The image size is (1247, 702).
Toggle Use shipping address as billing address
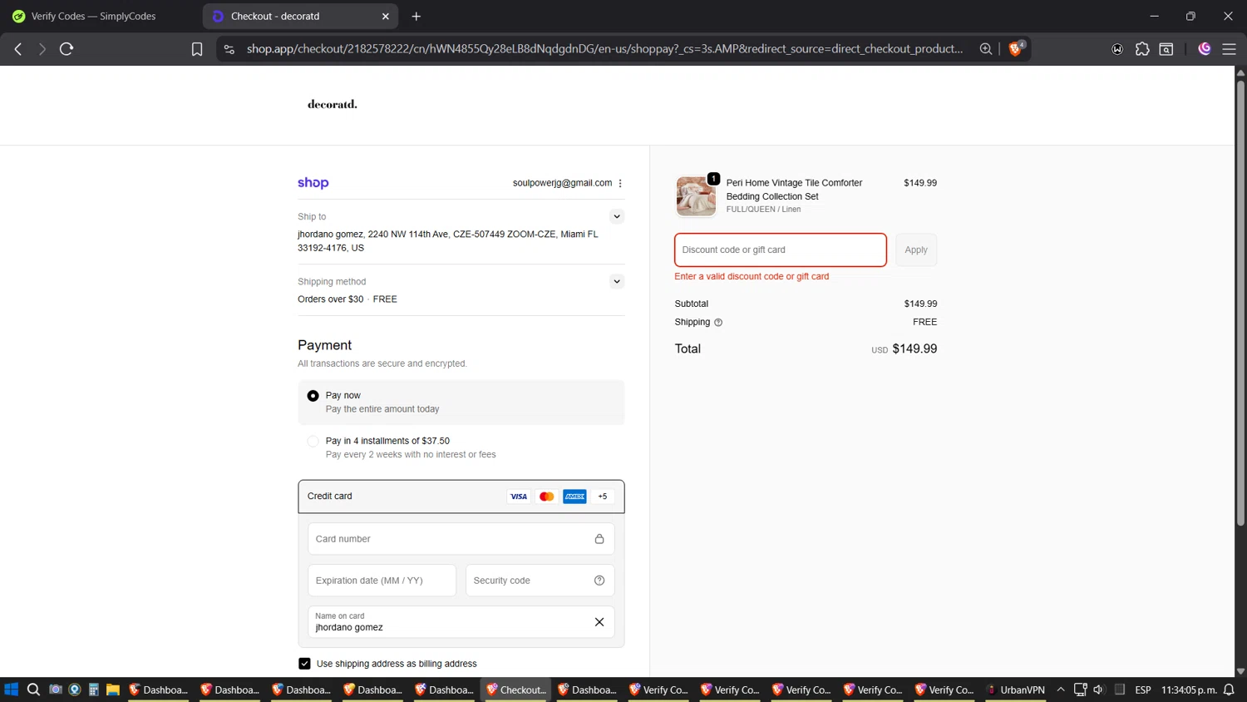304,664
